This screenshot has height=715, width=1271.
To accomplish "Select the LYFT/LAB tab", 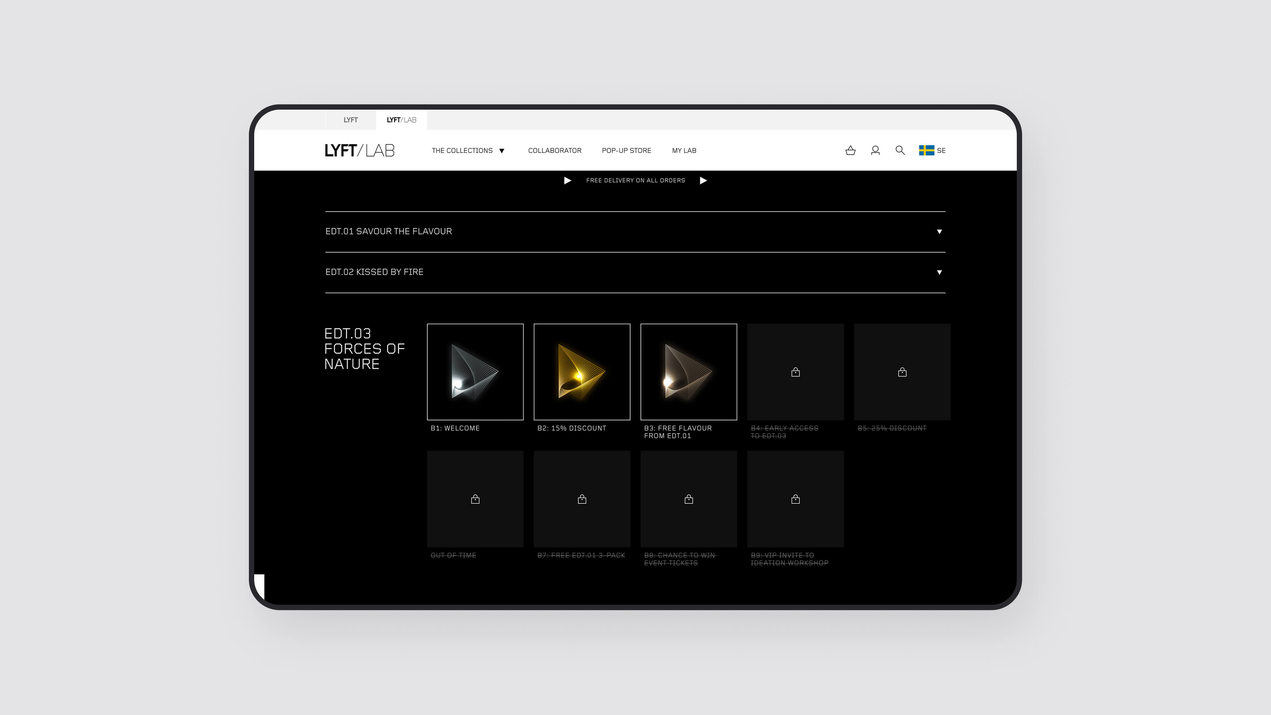I will tap(401, 120).
